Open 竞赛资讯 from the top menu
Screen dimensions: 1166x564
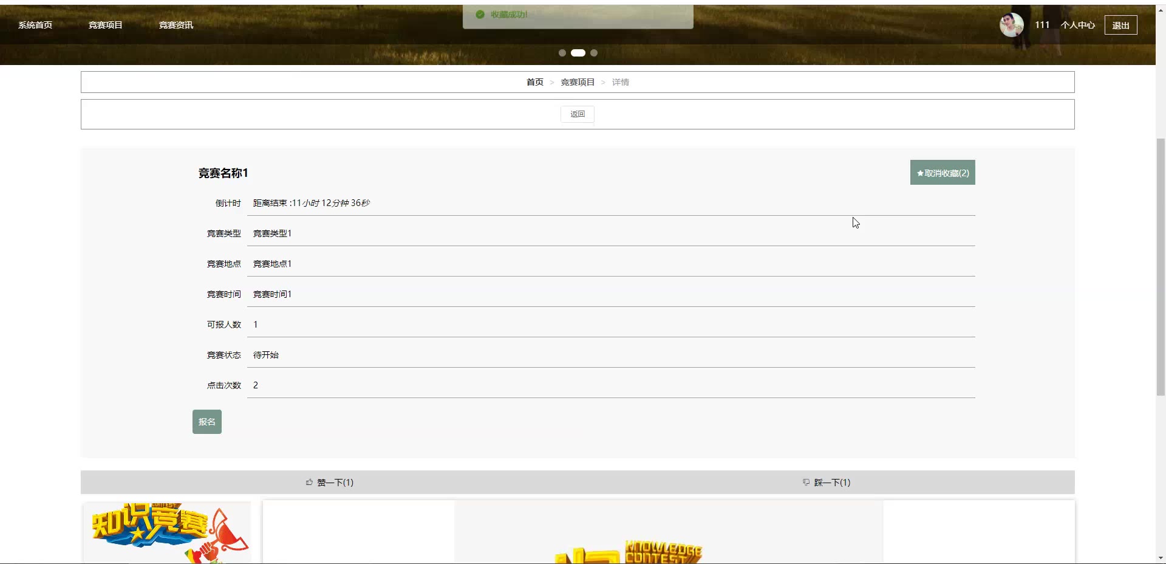click(176, 25)
